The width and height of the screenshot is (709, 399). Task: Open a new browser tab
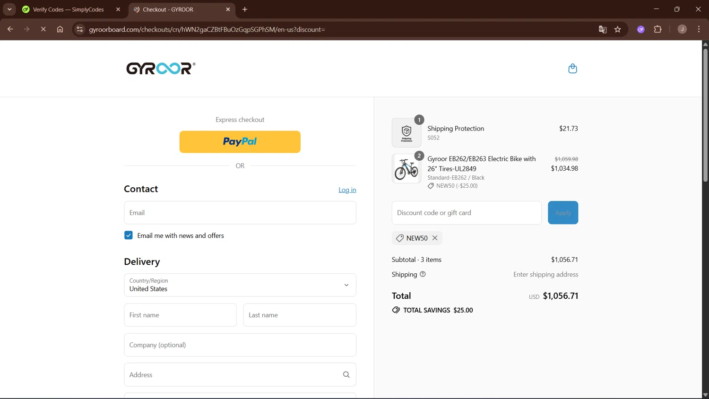(245, 9)
